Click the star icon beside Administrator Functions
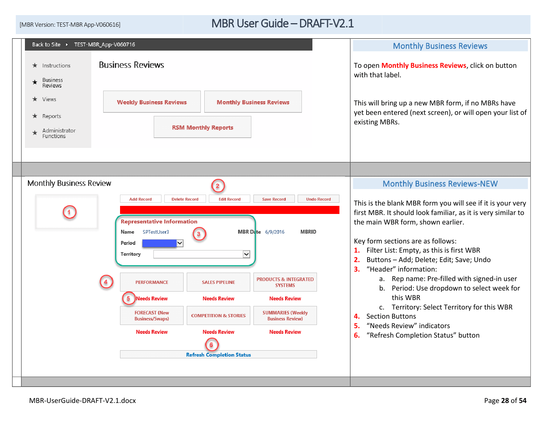Screen dimensions: 556x430 point(35,133)
